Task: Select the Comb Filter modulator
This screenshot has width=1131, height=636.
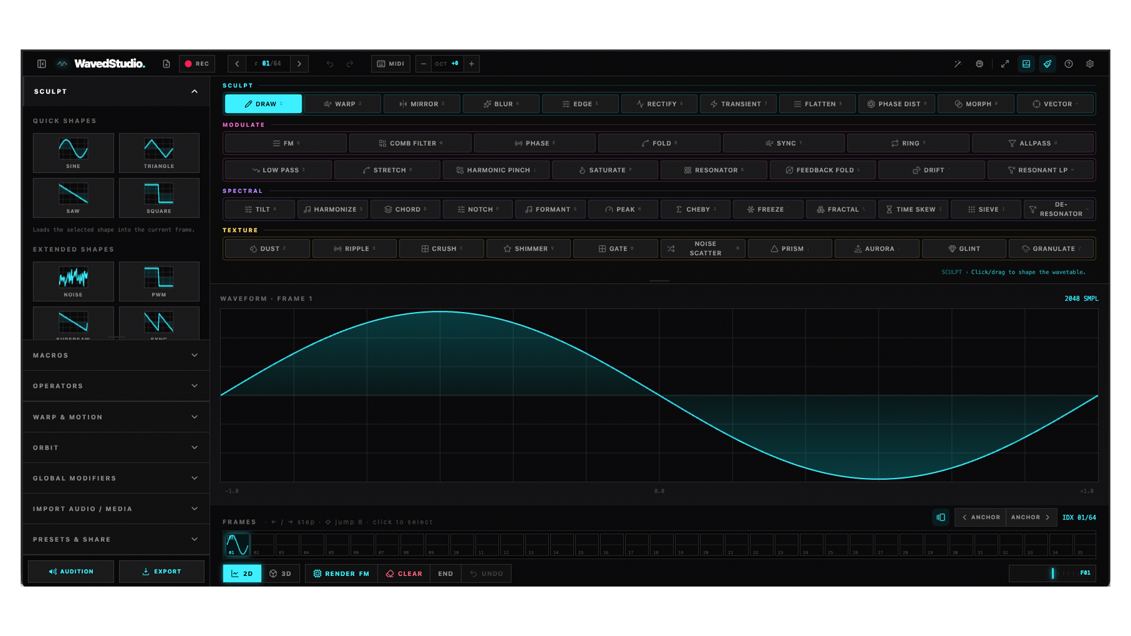Action: click(x=410, y=143)
